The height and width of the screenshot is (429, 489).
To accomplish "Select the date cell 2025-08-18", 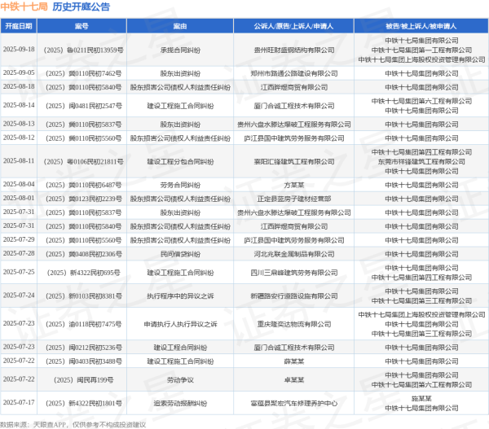I will coord(19,86).
